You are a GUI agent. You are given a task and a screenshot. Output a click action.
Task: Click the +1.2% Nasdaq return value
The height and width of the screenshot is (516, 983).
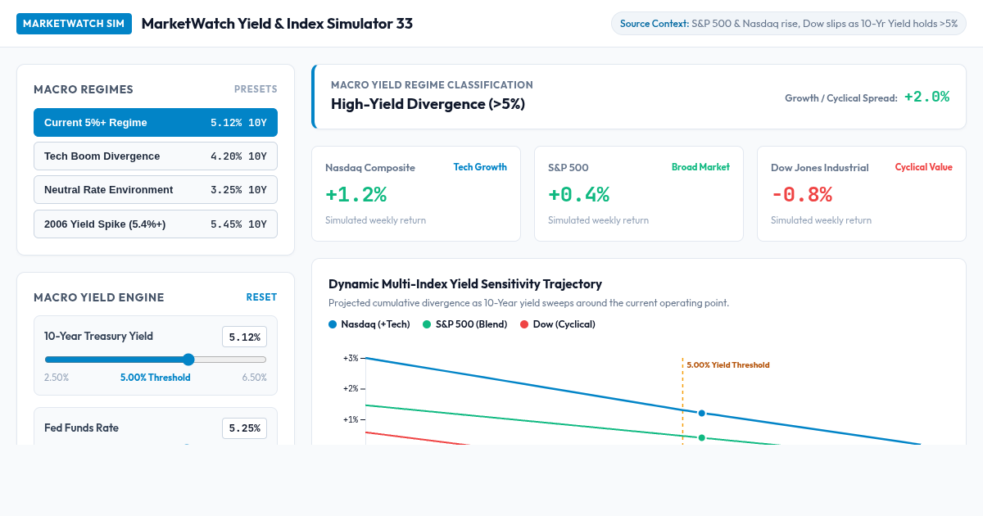(356, 195)
